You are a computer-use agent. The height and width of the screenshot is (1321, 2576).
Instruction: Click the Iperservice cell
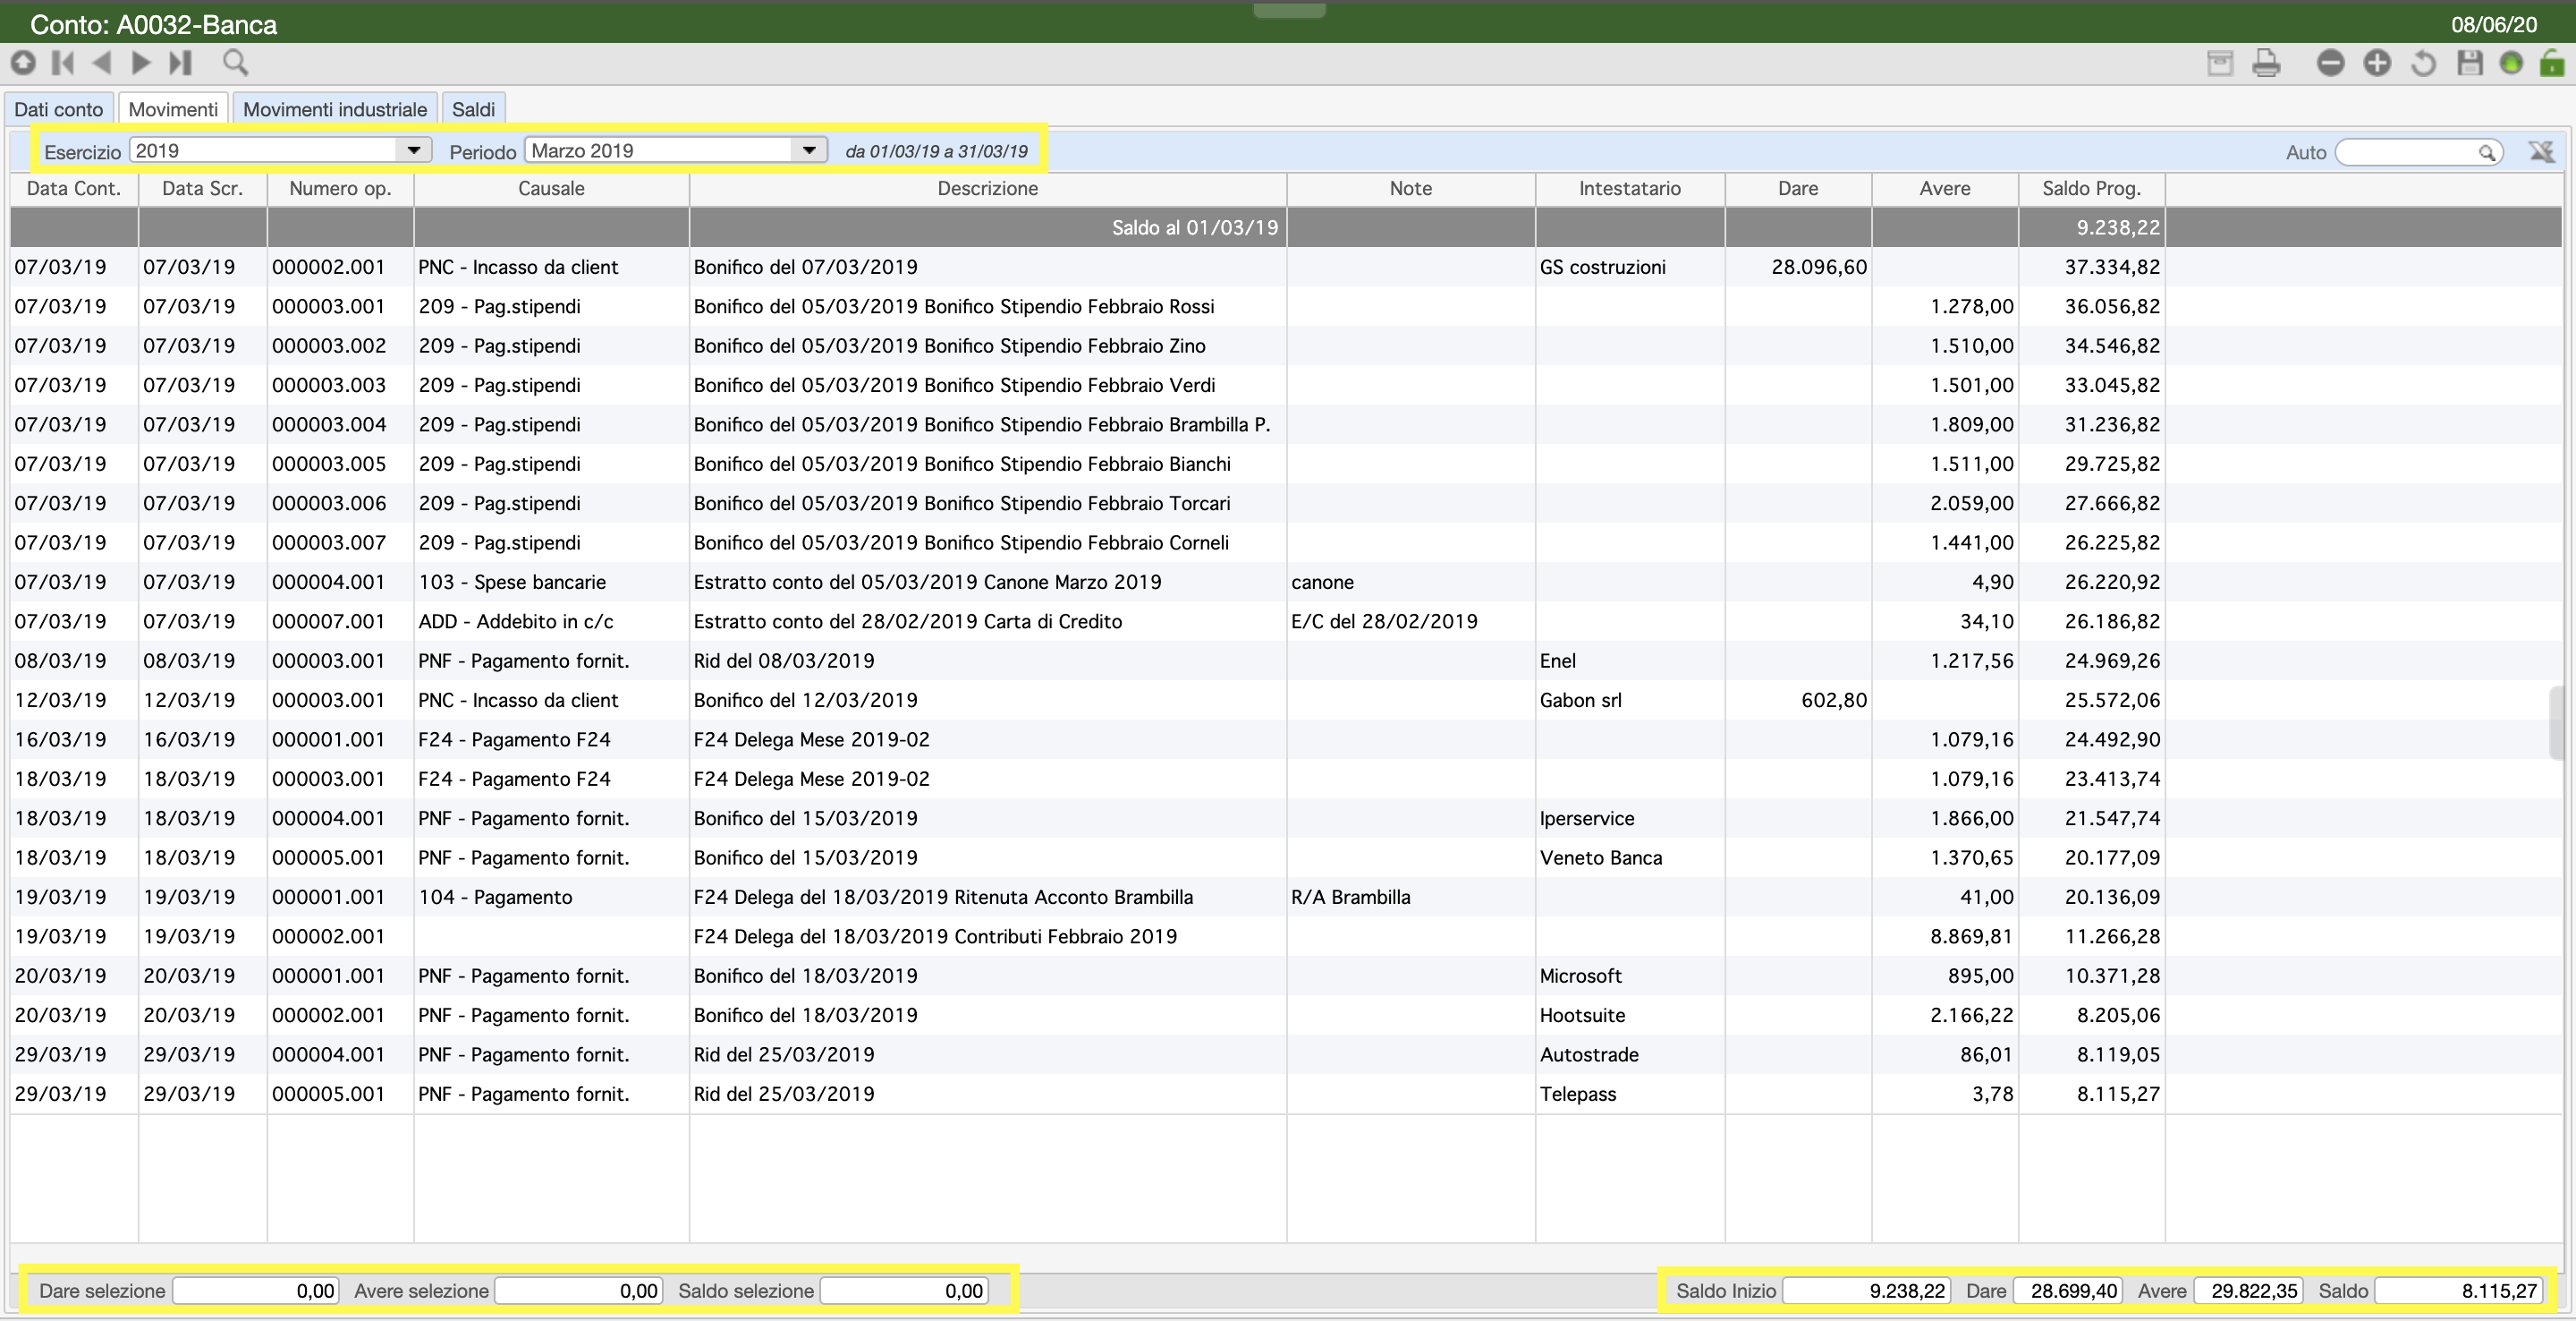point(1630,818)
